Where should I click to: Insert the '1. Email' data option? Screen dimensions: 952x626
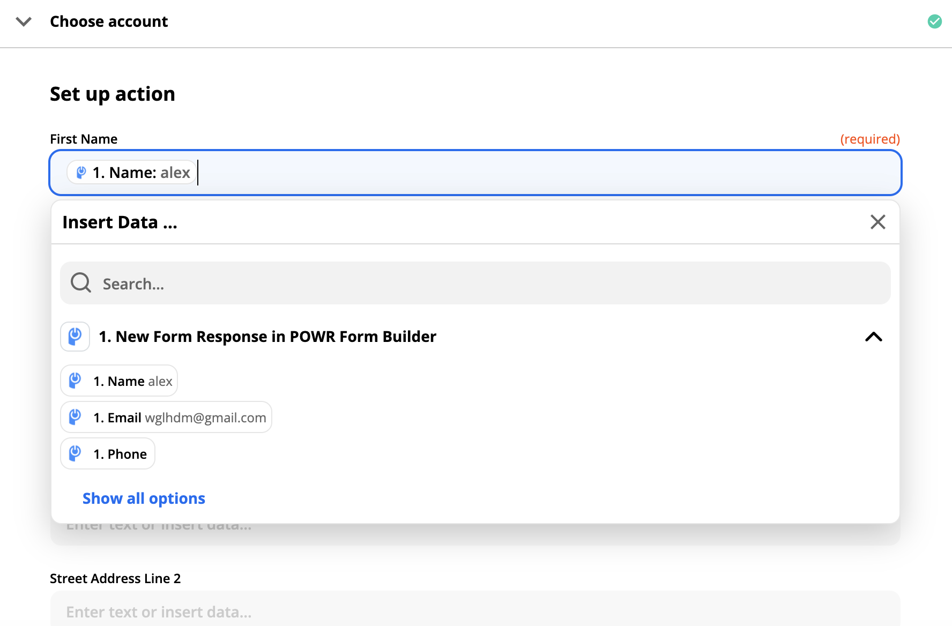pos(166,418)
